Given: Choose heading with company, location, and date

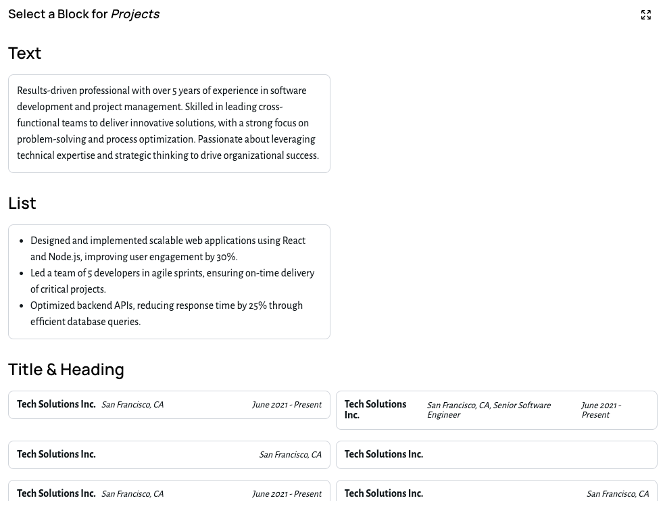Looking at the screenshot, I should 169,404.
